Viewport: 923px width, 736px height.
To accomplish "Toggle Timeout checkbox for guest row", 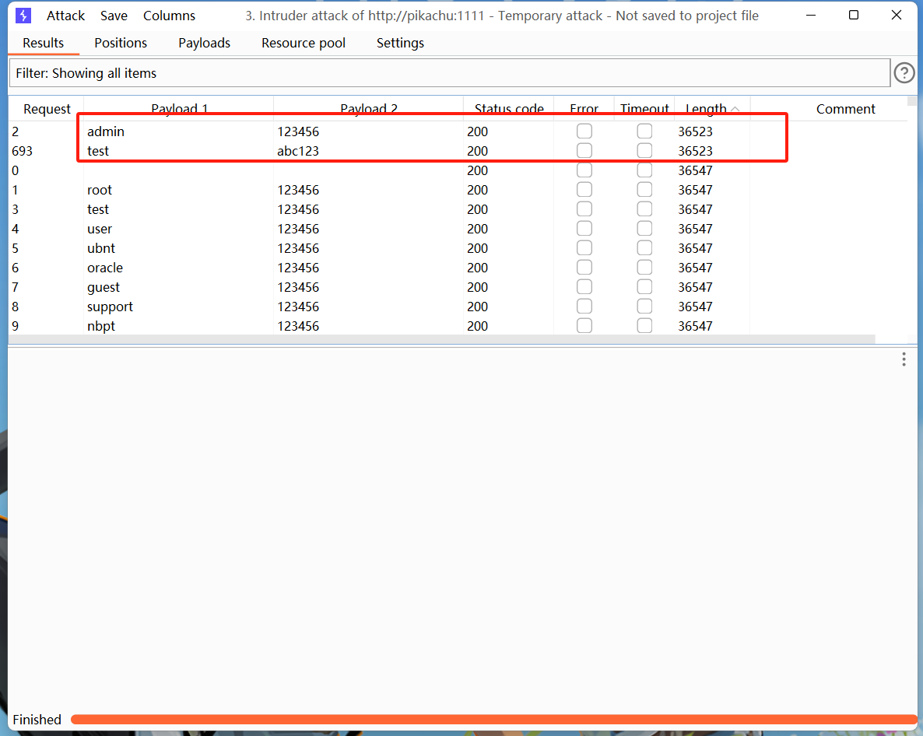I will [644, 286].
